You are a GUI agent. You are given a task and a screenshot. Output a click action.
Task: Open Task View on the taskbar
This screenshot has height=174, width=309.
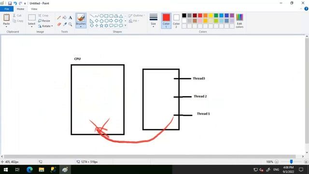[17, 170]
